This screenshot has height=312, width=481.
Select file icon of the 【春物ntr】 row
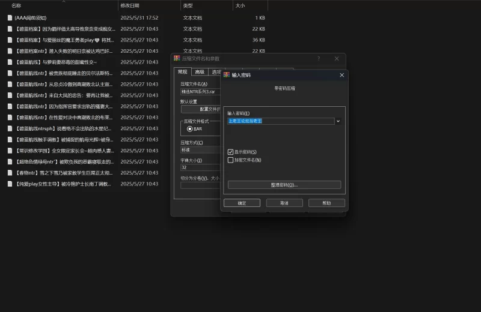pos(10,173)
